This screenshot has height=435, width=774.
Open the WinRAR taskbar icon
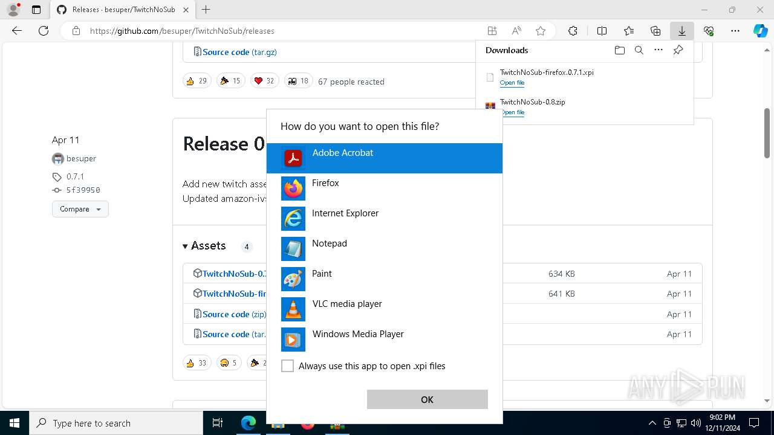tap(337, 425)
